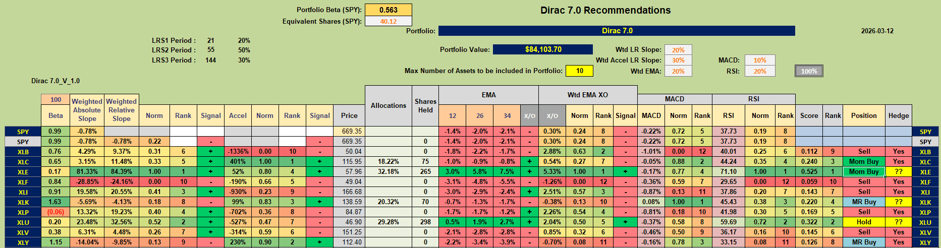The width and height of the screenshot is (941, 248).
Task: Select the Shares Held column header
Action: pyautogui.click(x=425, y=105)
